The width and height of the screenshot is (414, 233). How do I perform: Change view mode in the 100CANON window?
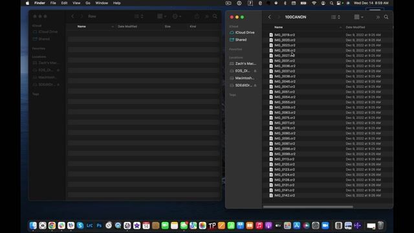click(336, 17)
